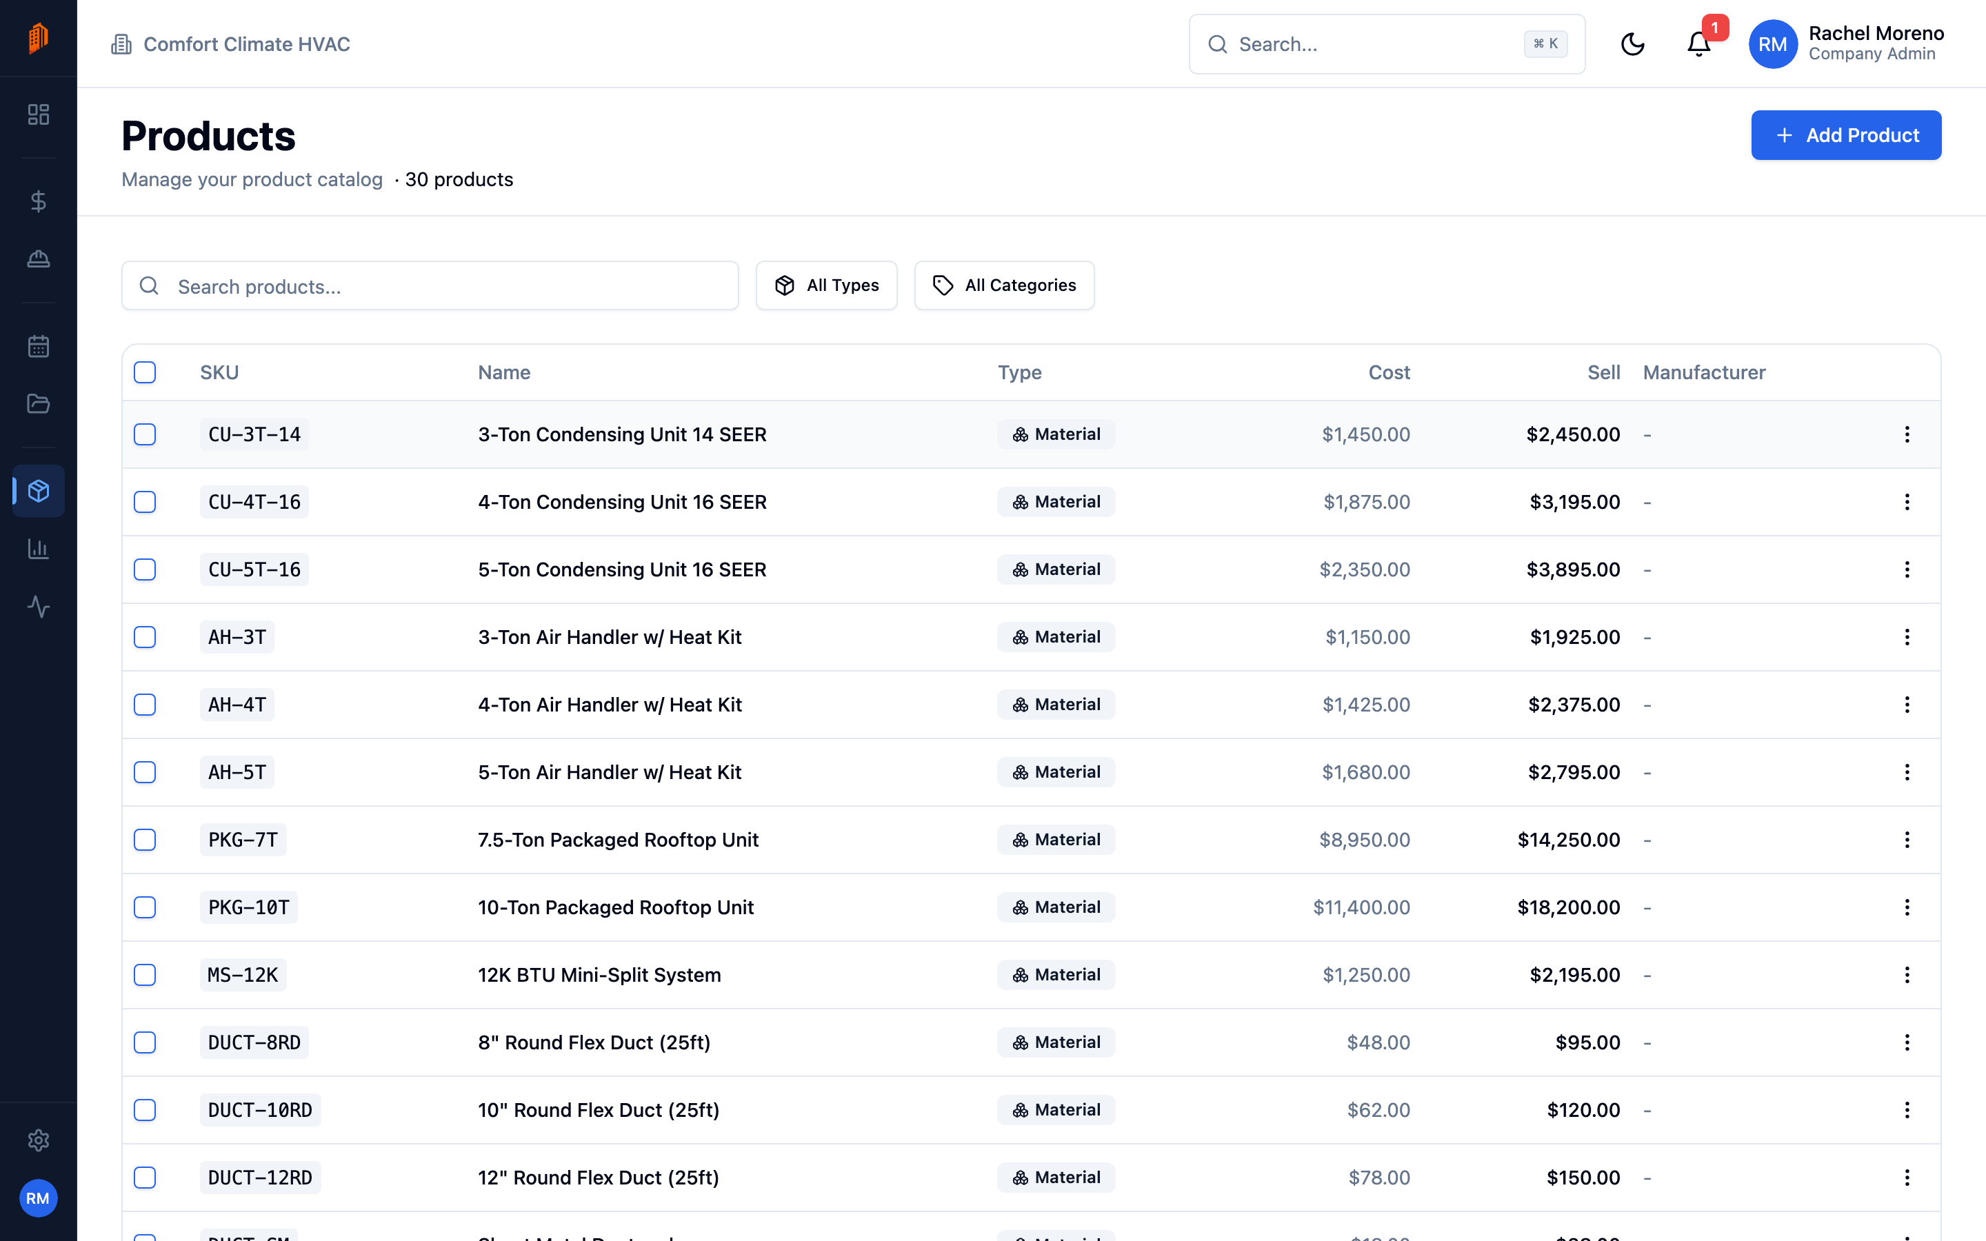The image size is (1986, 1241).
Task: Click the $18,200.00 sell price
Action: click(1568, 907)
